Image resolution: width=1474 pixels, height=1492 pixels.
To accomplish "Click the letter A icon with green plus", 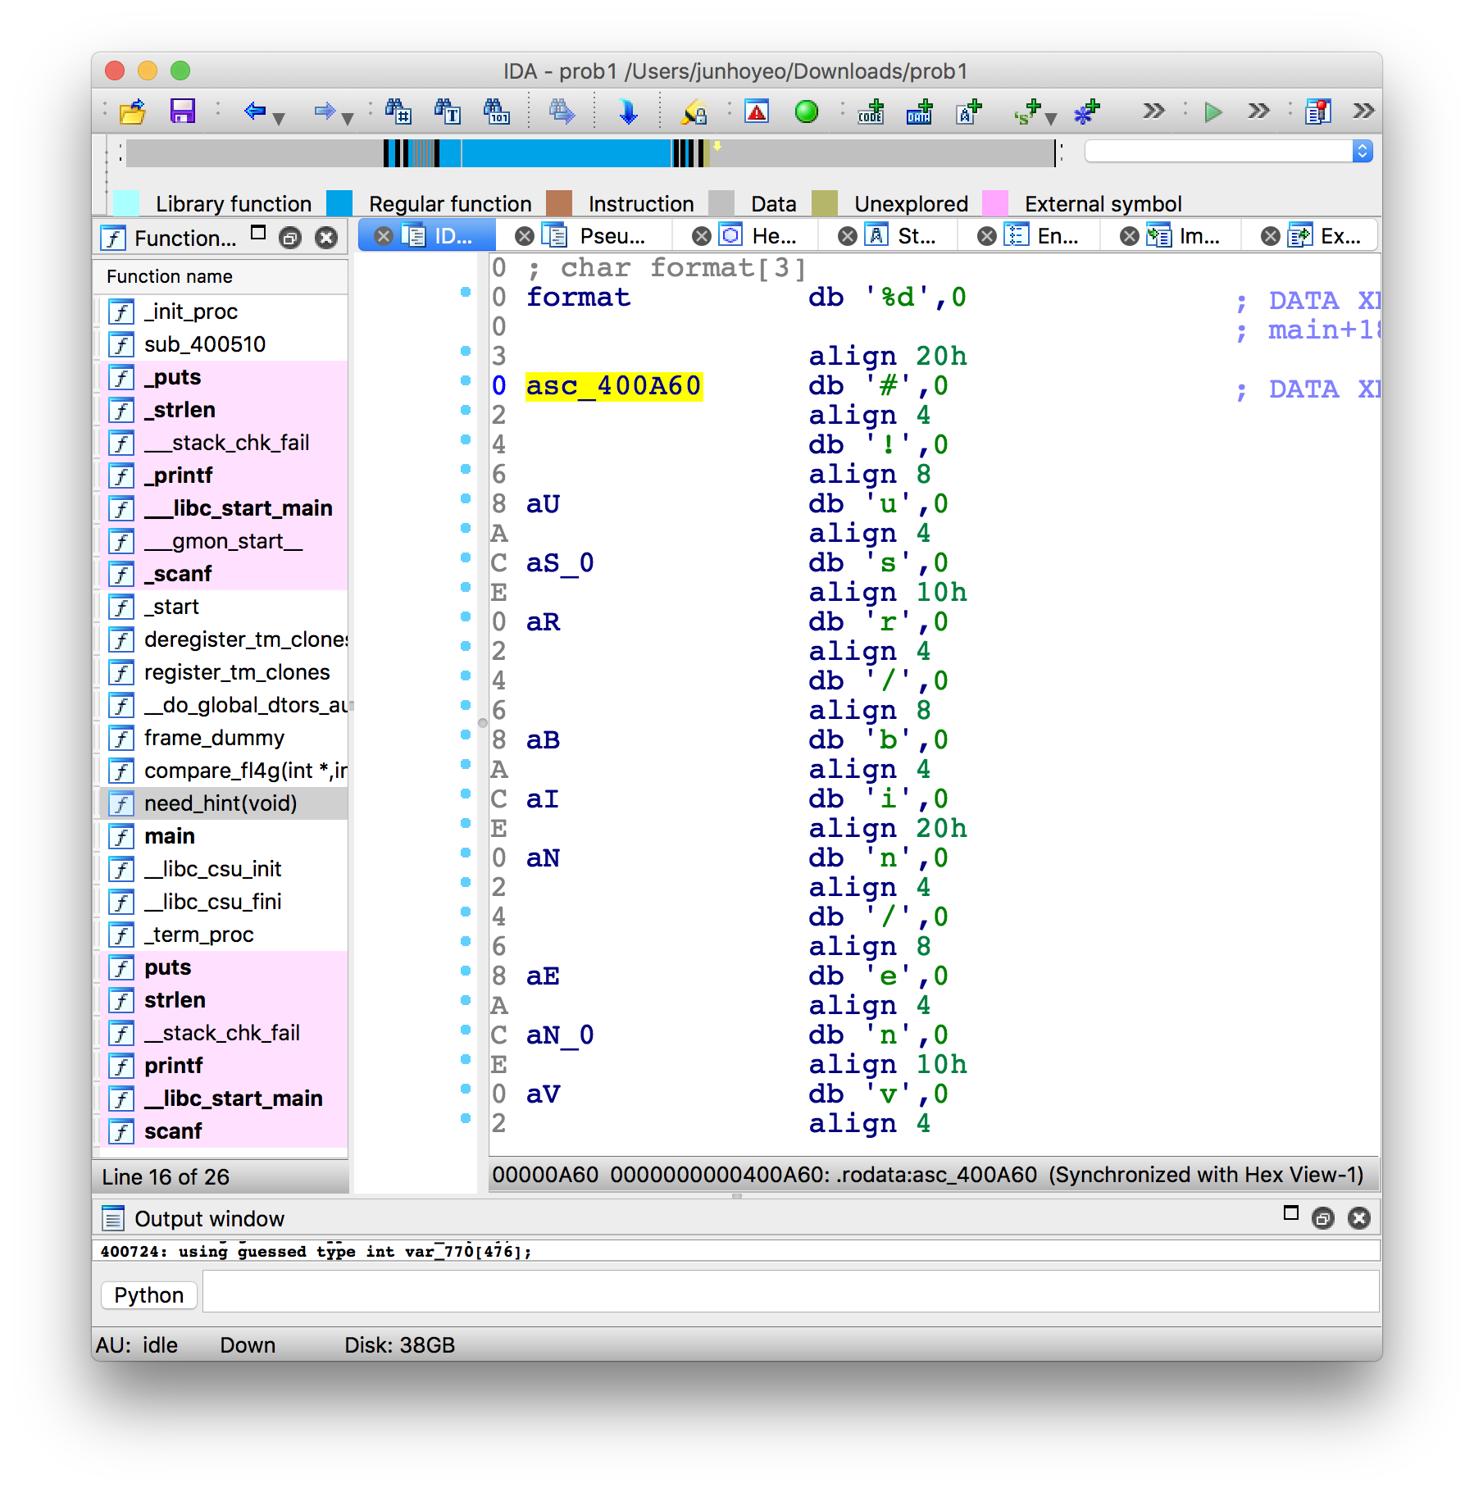I will tap(969, 111).
